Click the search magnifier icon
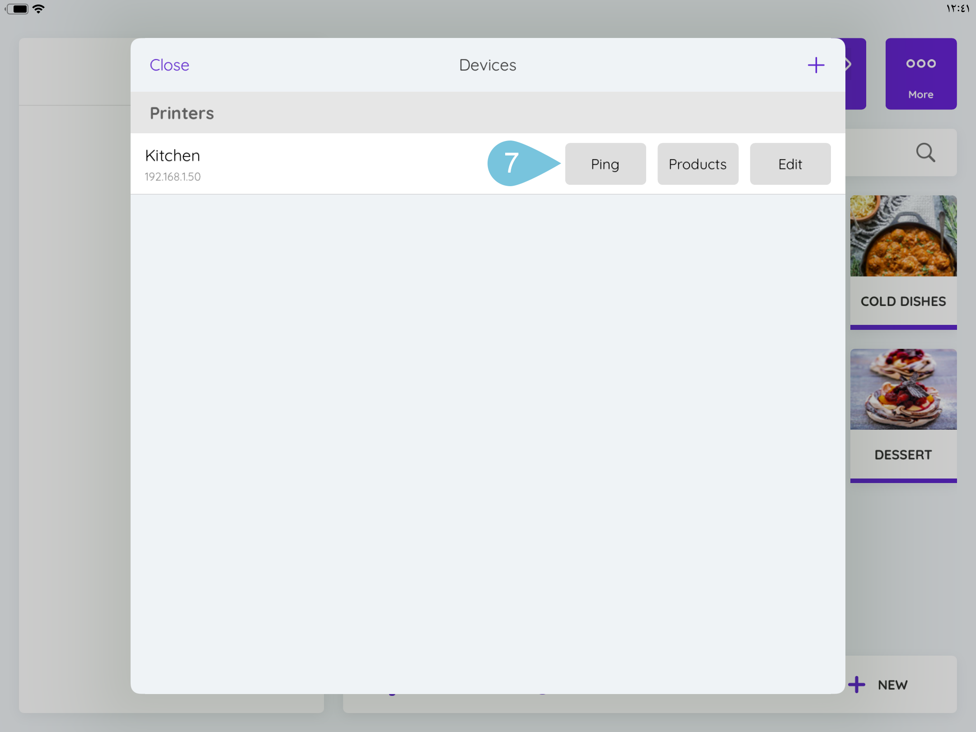Image resolution: width=976 pixels, height=732 pixels. (x=925, y=152)
